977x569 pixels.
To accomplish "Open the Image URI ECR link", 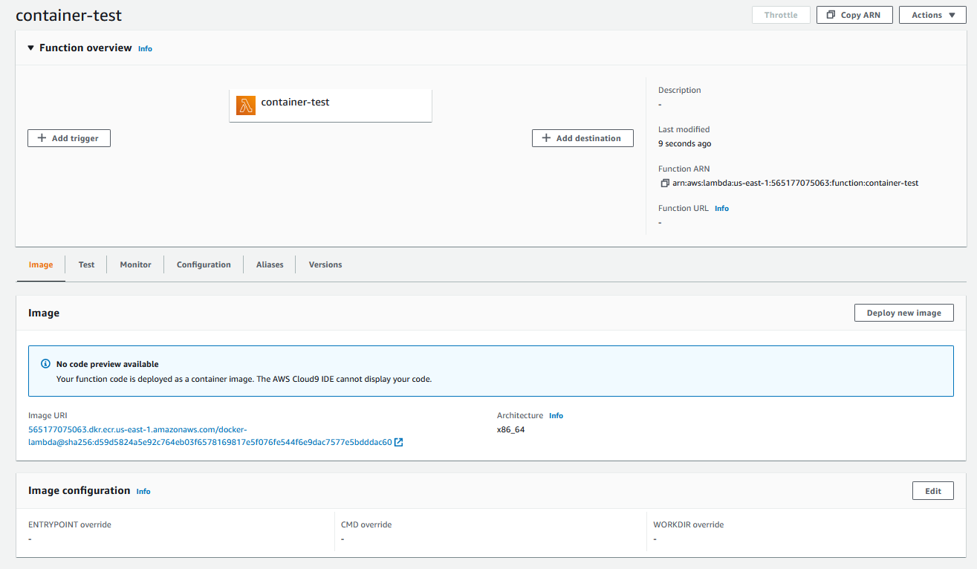I will pos(210,436).
